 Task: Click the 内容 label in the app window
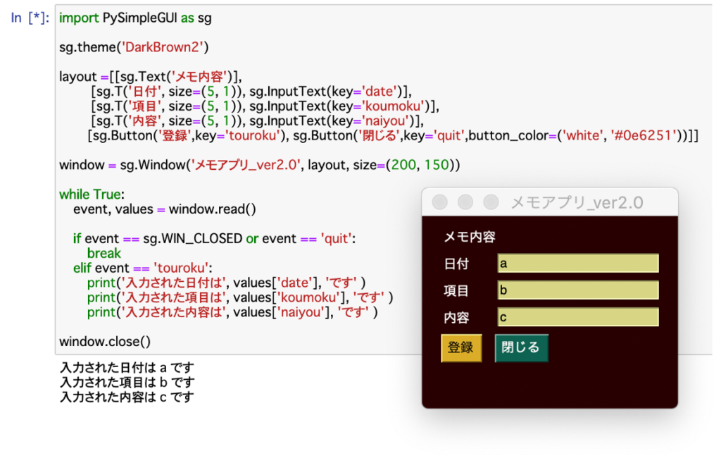pos(456,318)
